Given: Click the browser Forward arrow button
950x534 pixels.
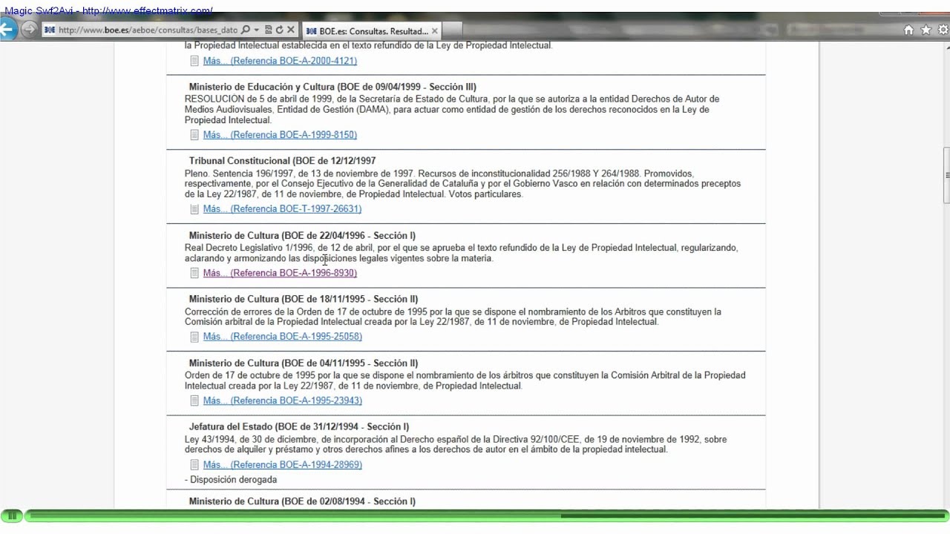Looking at the screenshot, I should pos(29,30).
